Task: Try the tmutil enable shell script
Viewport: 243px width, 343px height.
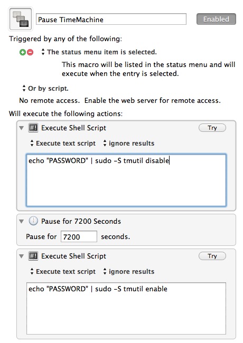Action: pos(212,256)
